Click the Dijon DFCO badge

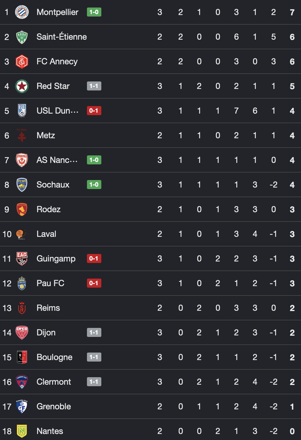[22, 333]
